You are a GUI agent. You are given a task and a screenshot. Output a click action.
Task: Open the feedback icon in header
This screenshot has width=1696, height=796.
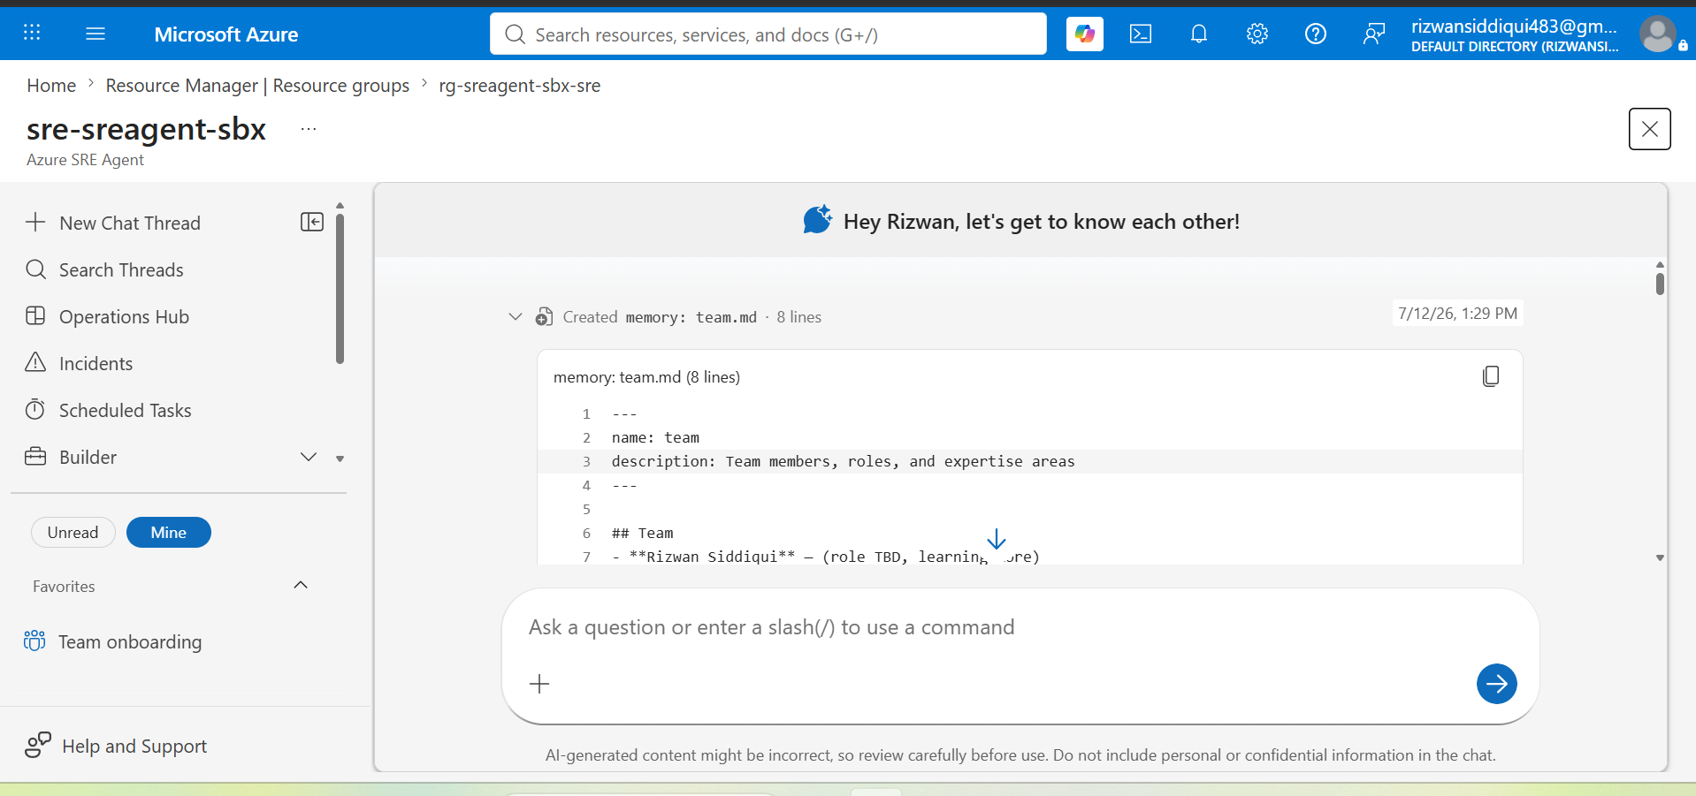point(1374,34)
